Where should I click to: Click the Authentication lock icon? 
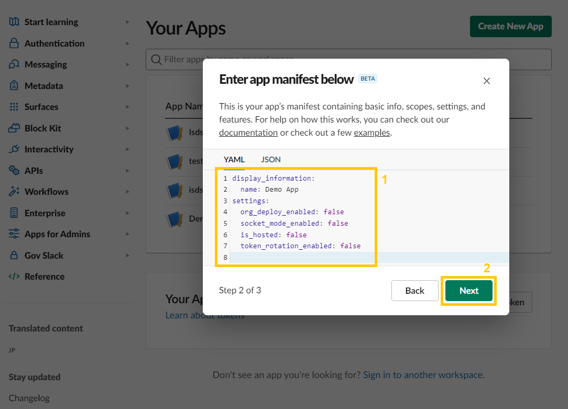pos(14,43)
